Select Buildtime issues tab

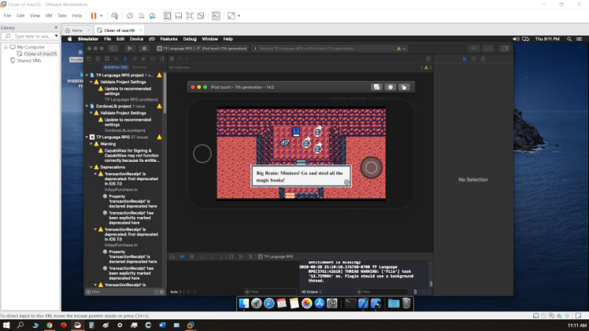click(x=116, y=67)
